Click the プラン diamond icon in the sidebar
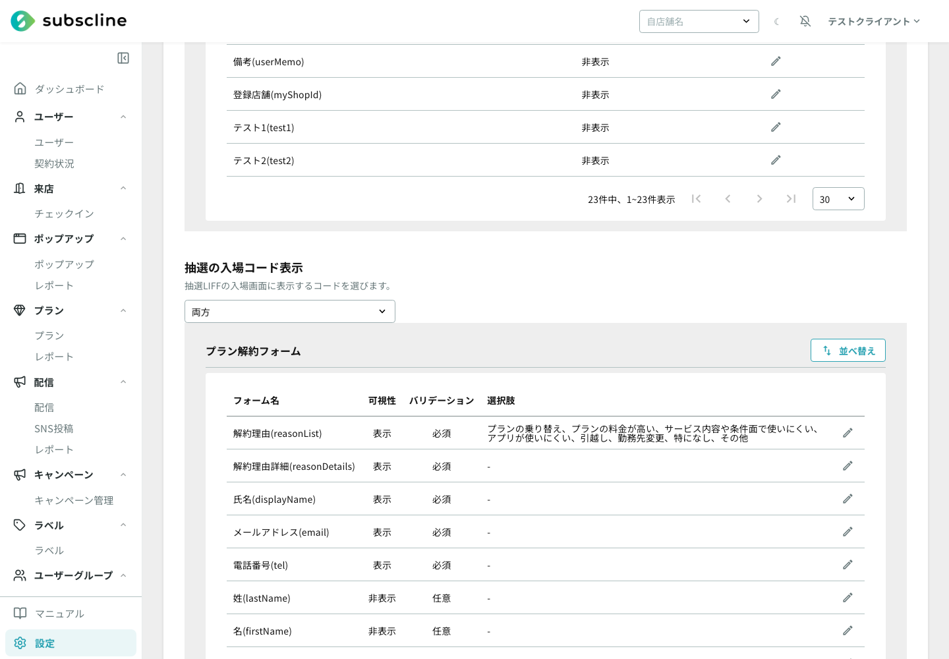 tap(20, 310)
